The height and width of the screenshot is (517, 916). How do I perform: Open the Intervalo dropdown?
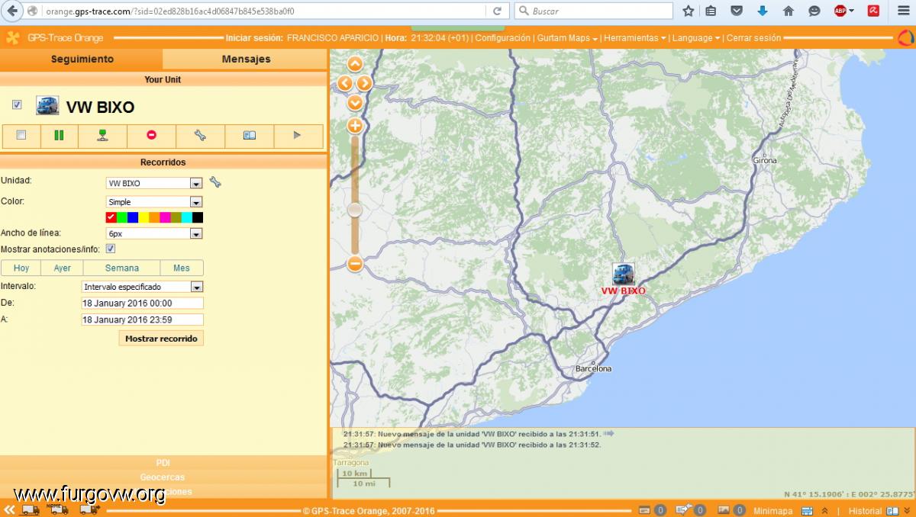142,287
